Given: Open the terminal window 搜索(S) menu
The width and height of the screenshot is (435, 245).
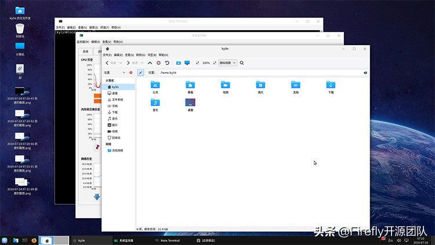Looking at the screenshot, I should coord(93,27).
